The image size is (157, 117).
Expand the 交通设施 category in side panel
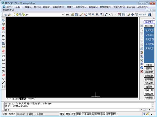coord(149,76)
